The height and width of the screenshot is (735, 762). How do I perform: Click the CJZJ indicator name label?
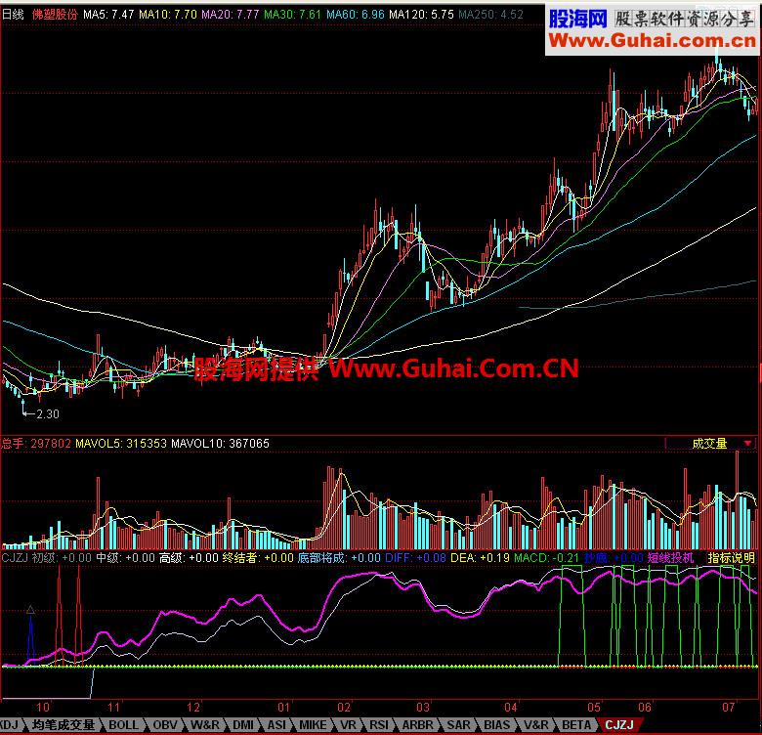pos(15,557)
